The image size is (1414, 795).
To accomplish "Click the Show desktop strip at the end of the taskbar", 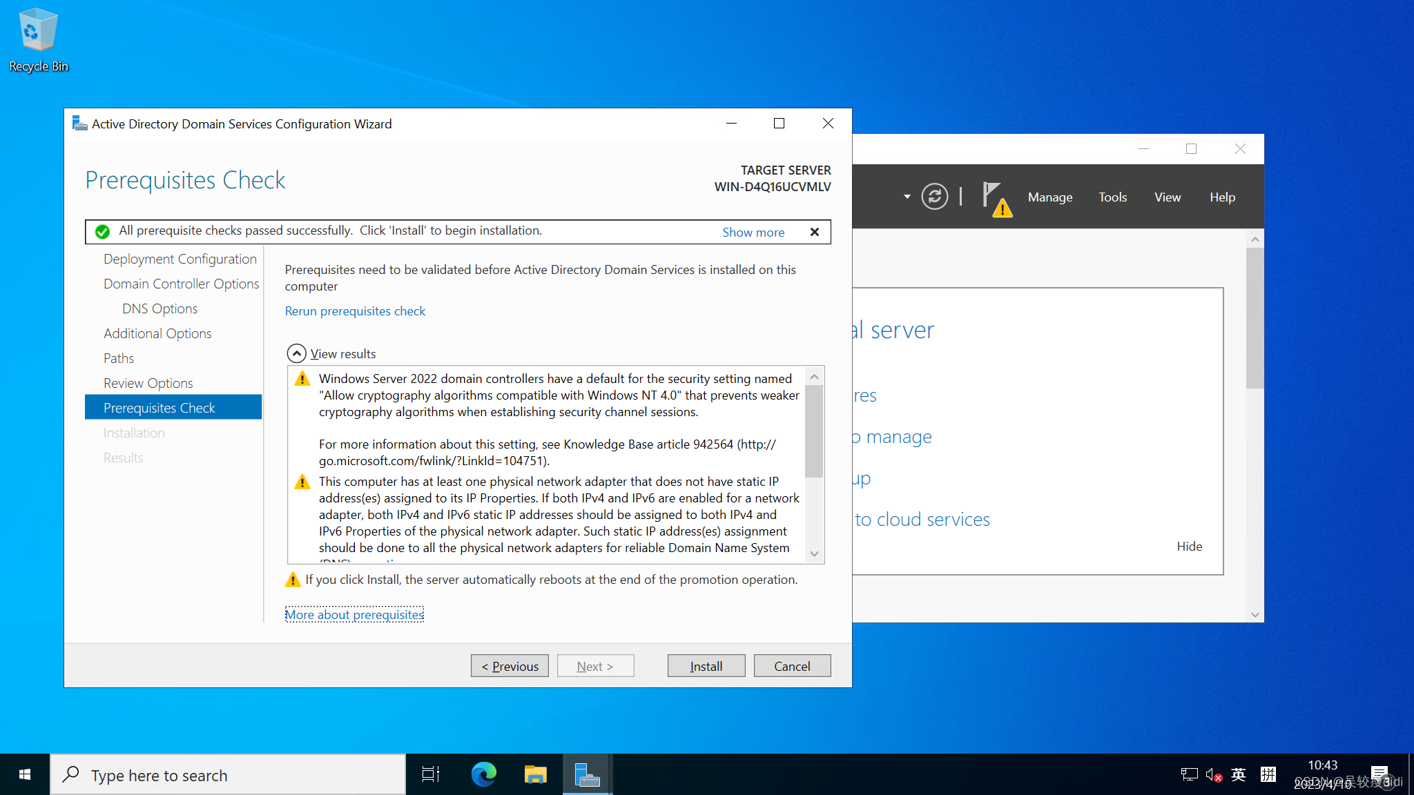I will click(x=1411, y=774).
